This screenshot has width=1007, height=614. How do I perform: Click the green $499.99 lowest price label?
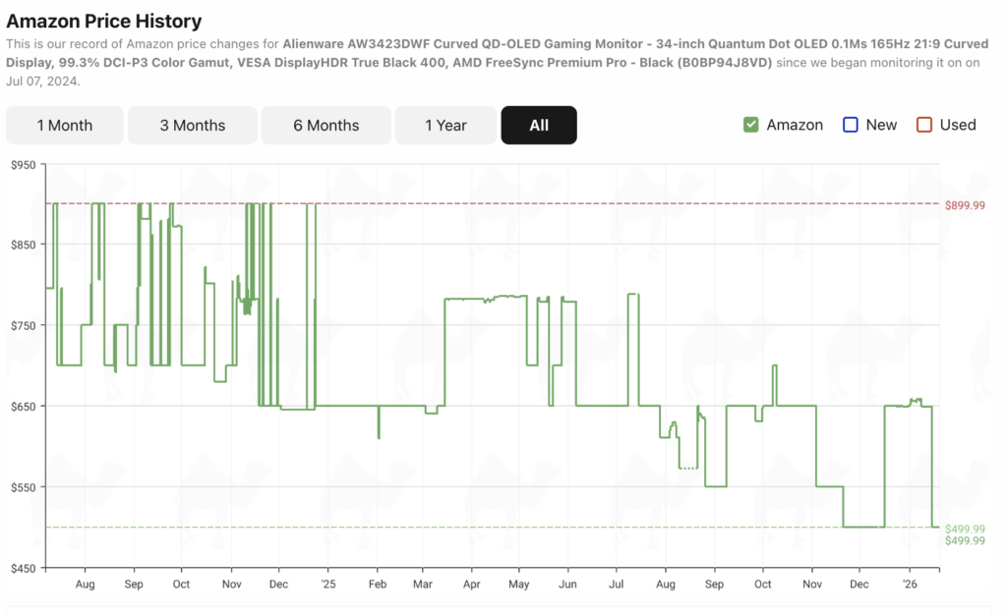tap(964, 529)
